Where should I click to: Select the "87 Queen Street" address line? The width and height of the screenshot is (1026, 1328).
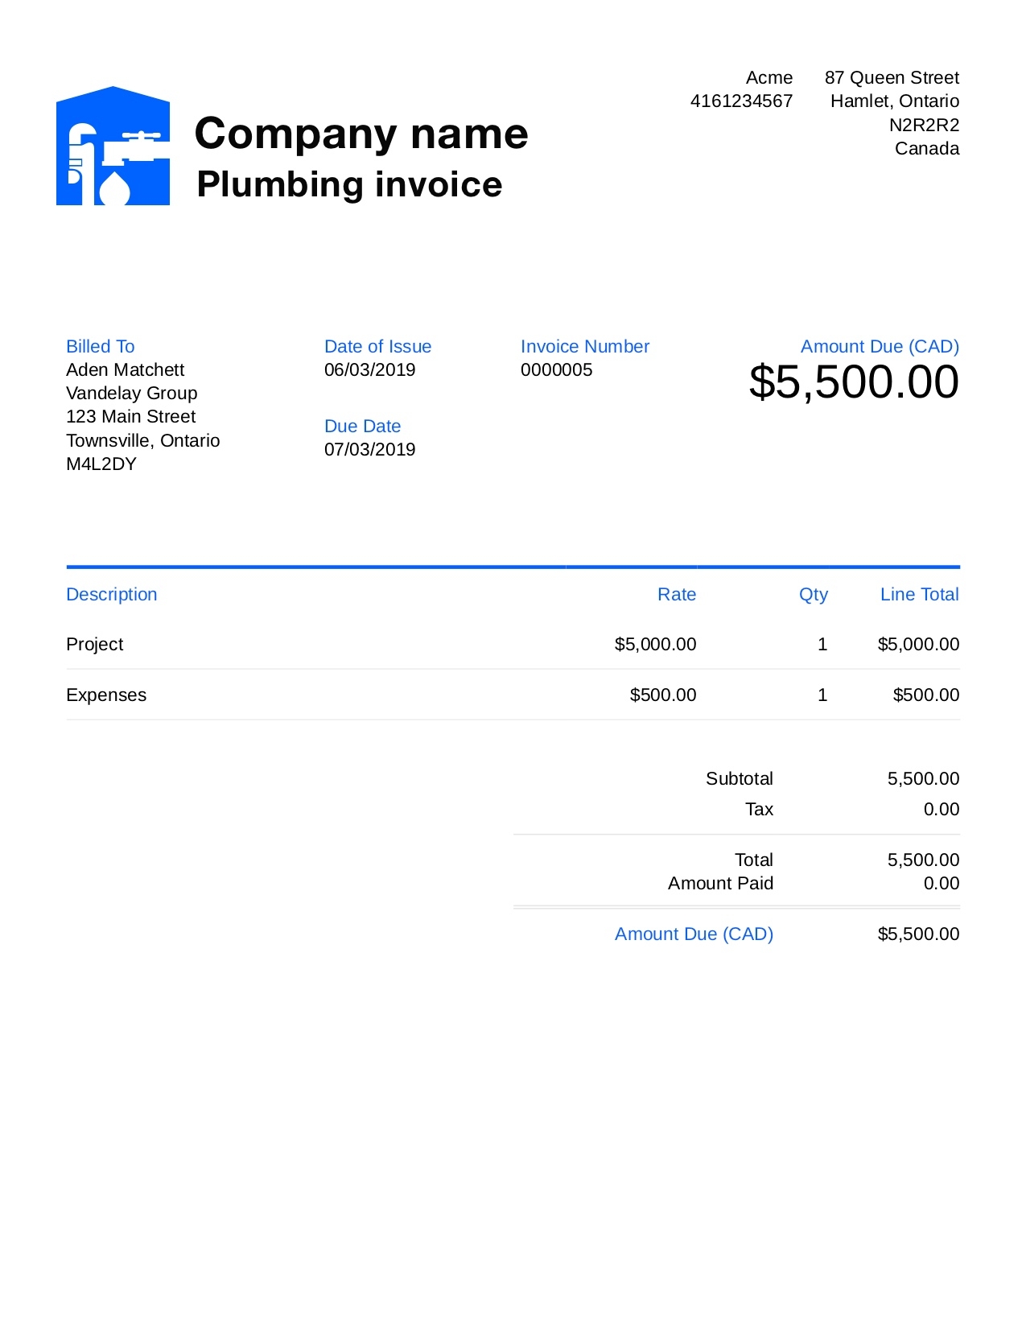[x=892, y=78]
